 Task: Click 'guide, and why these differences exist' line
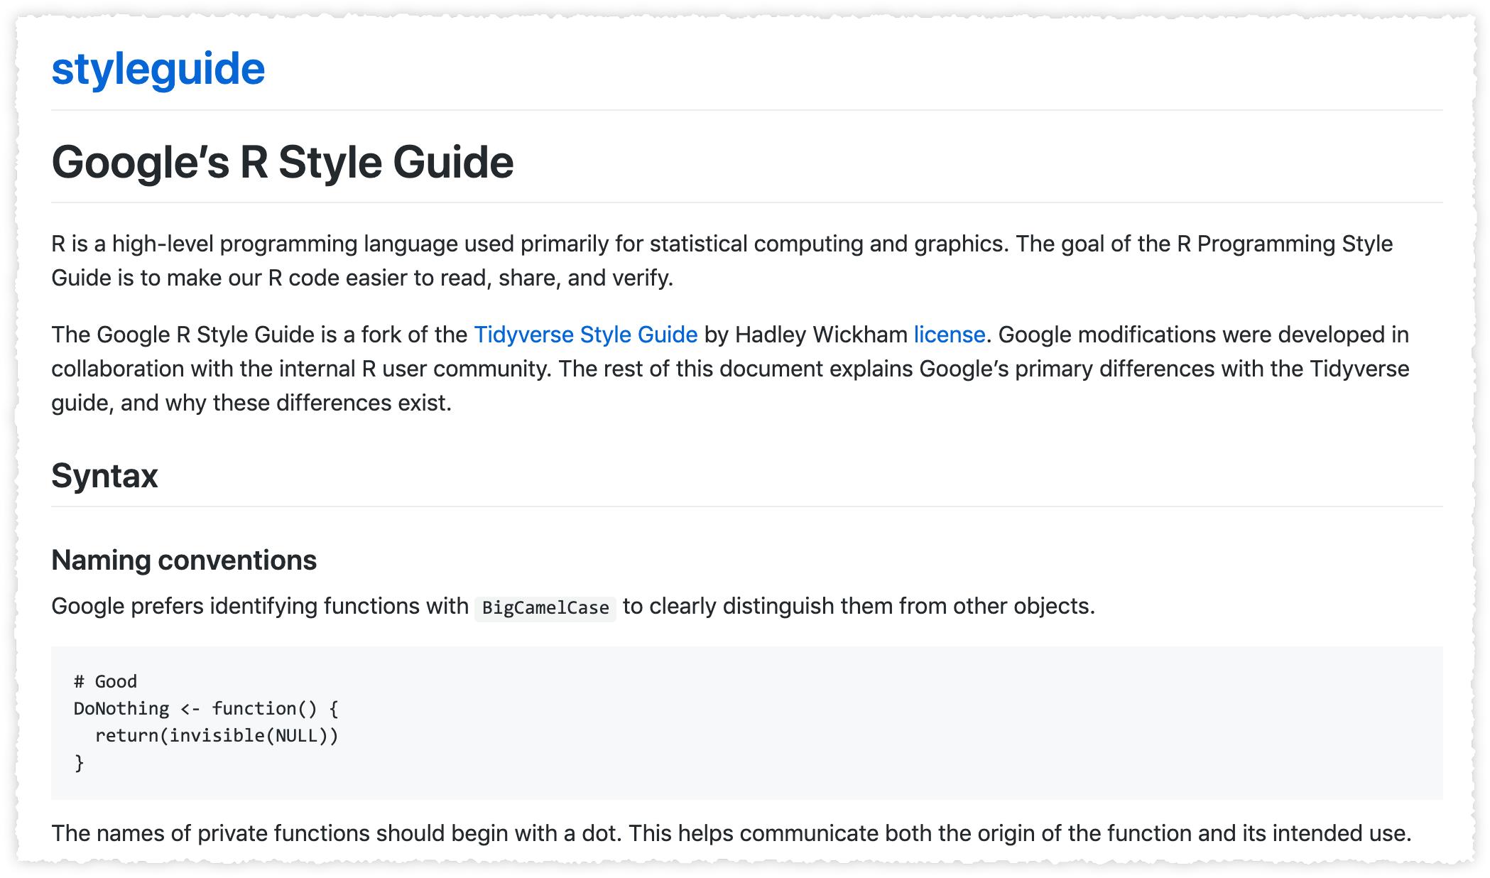point(251,403)
